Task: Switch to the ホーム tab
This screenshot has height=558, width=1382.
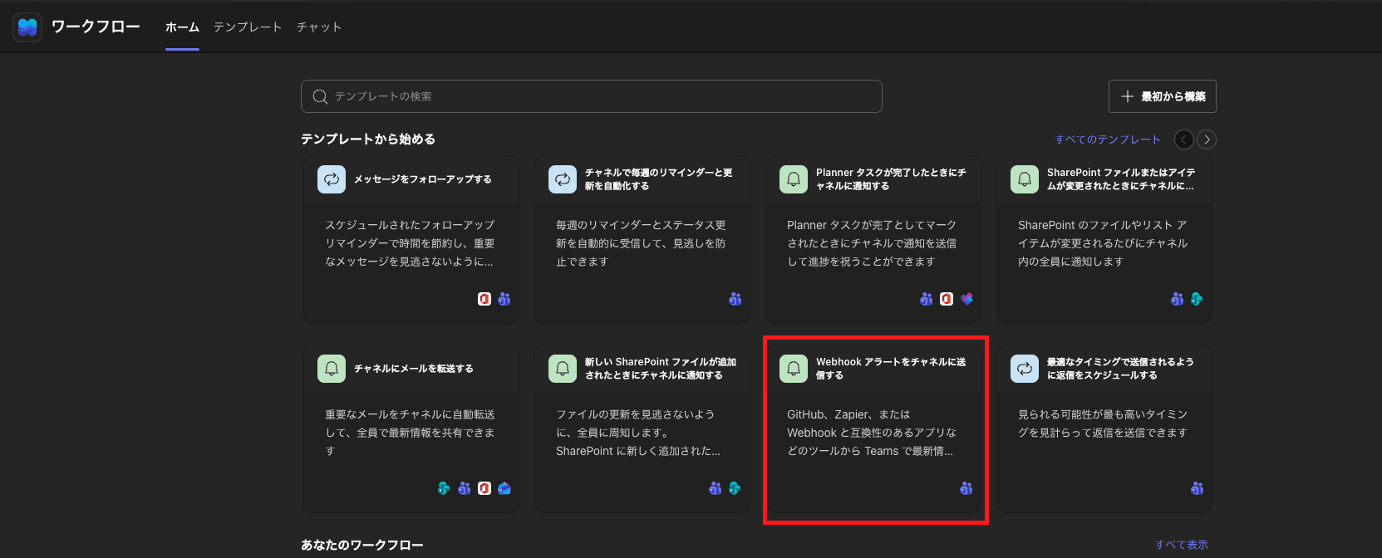Action: (x=182, y=27)
